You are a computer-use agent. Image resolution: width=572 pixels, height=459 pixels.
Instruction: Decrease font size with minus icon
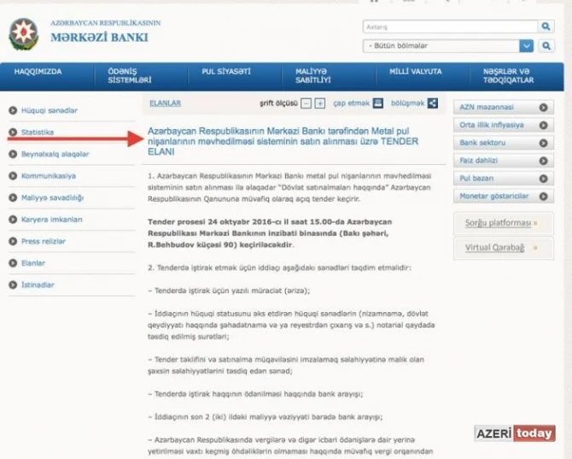click(306, 103)
